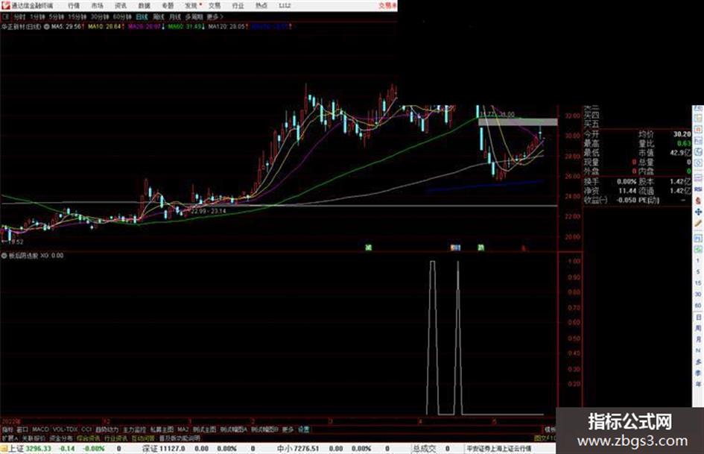This screenshot has height=454, width=704.
Task: Expand 更多 indicator list
Action: 288,429
